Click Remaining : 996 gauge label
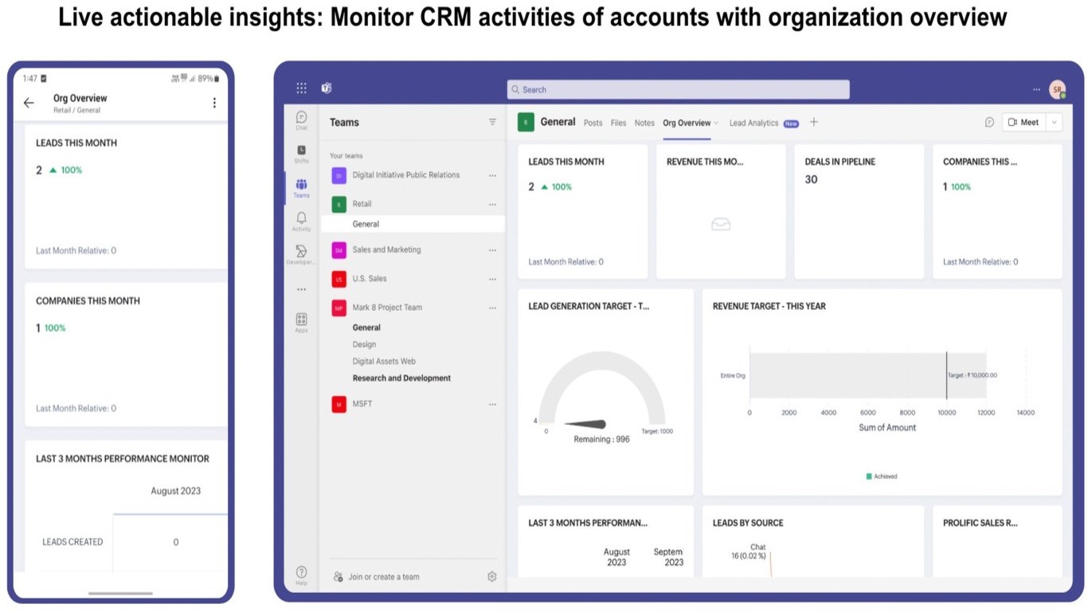The image size is (1088, 612). pyautogui.click(x=601, y=439)
